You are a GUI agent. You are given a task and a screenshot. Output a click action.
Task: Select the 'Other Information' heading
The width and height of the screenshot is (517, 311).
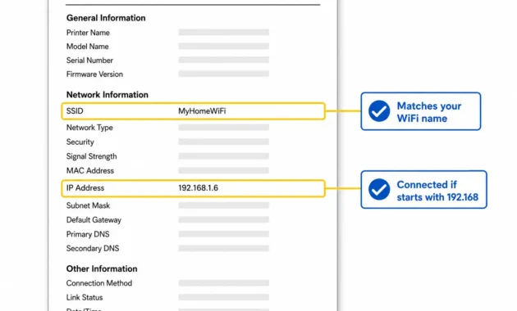click(102, 268)
